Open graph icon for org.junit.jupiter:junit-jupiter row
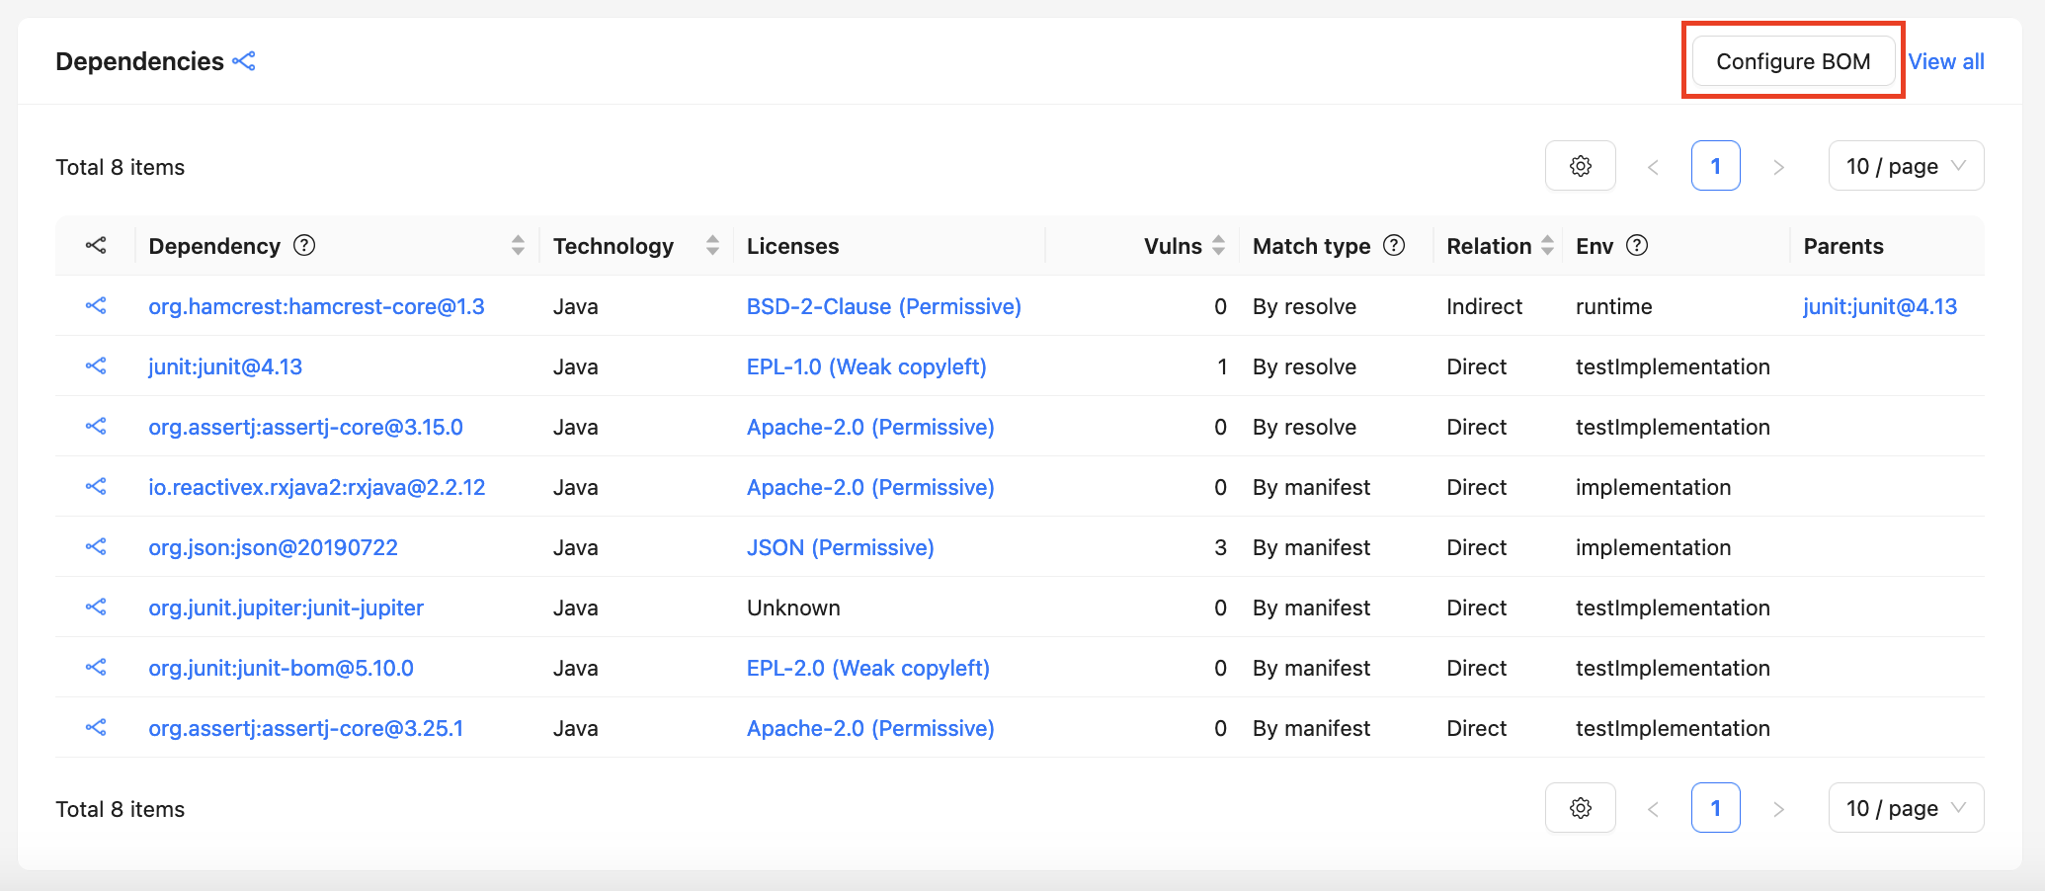2045x891 pixels. (x=96, y=607)
